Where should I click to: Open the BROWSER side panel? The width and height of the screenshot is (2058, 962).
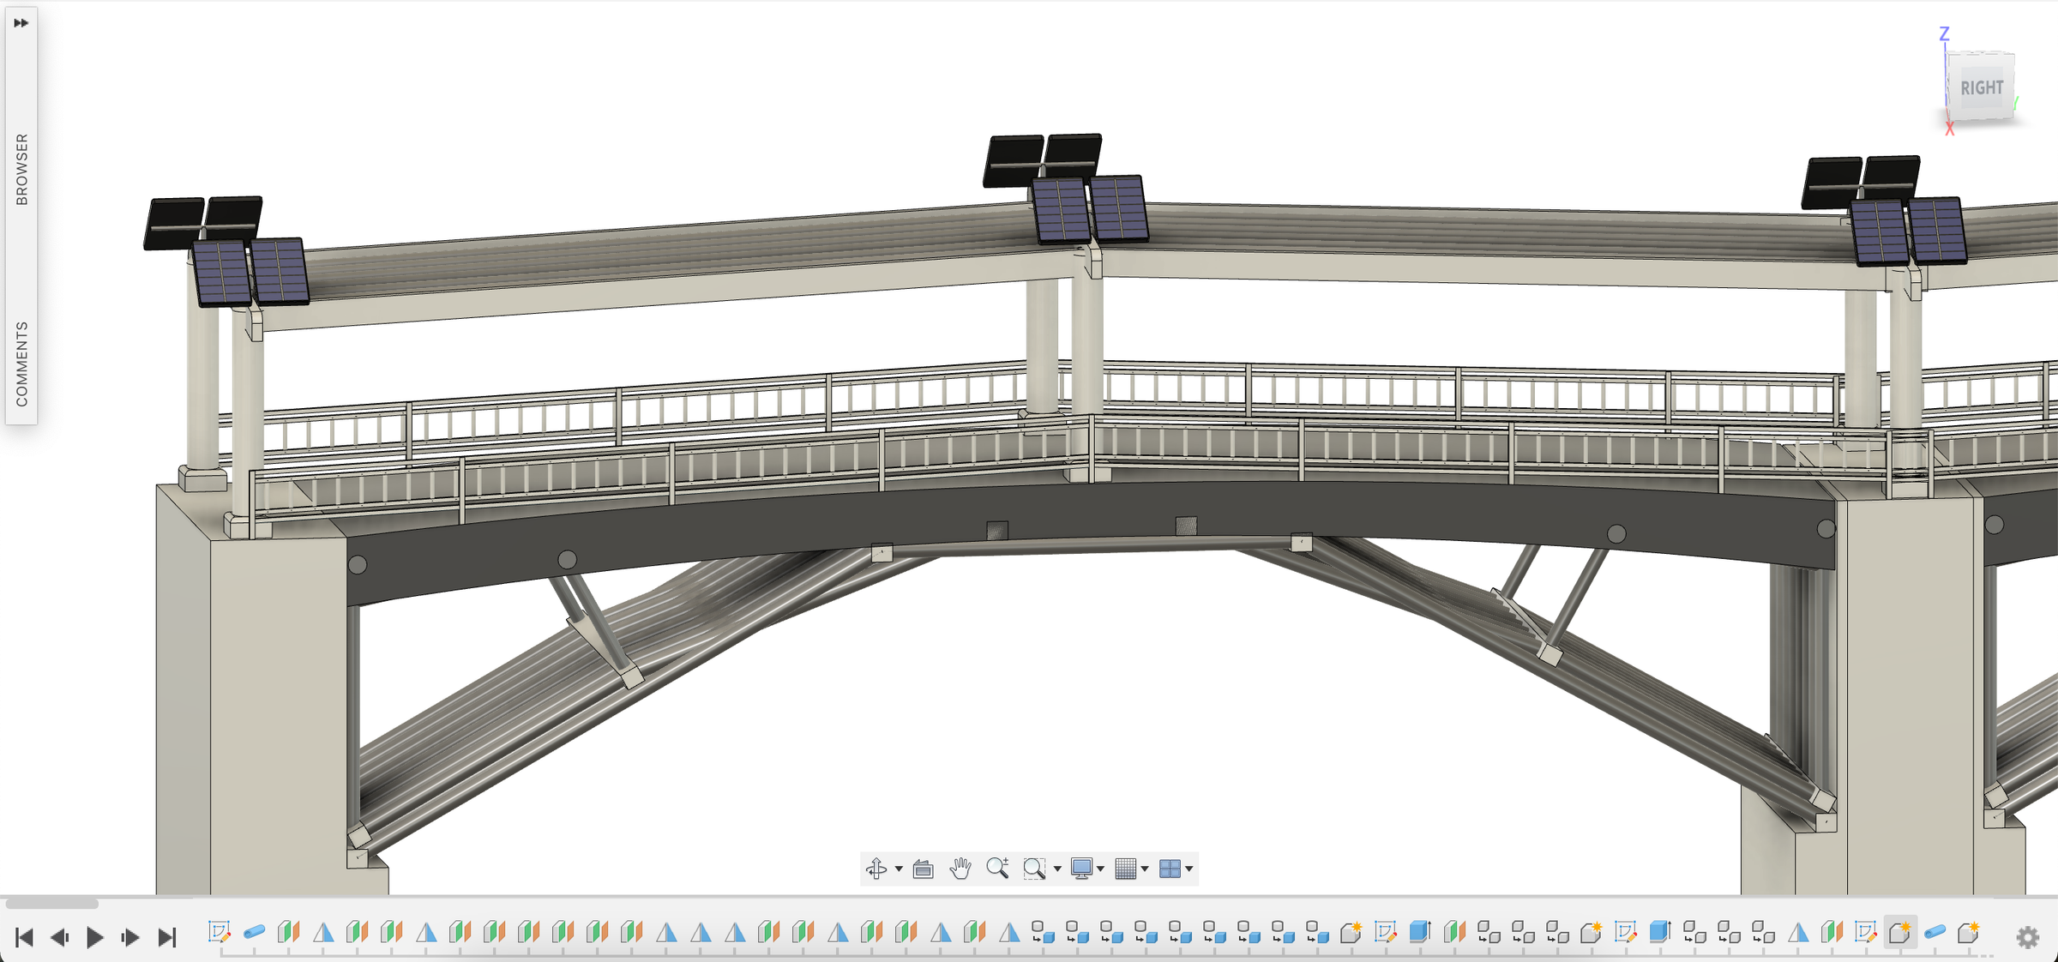(23, 167)
